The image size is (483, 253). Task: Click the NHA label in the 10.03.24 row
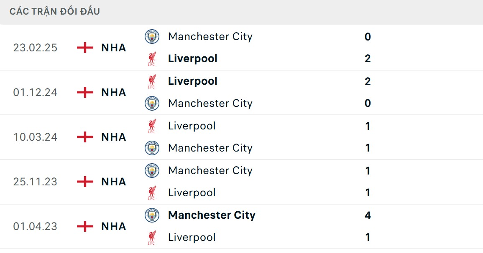click(113, 137)
